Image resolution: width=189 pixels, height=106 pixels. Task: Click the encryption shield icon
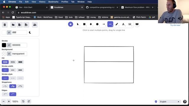(x=156, y=102)
